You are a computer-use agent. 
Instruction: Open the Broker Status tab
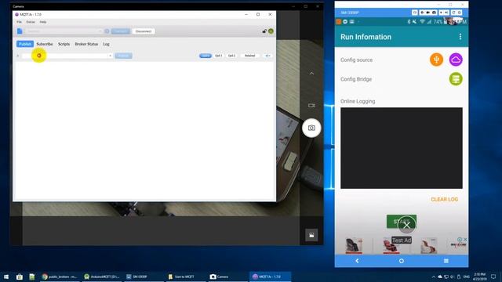click(86, 44)
